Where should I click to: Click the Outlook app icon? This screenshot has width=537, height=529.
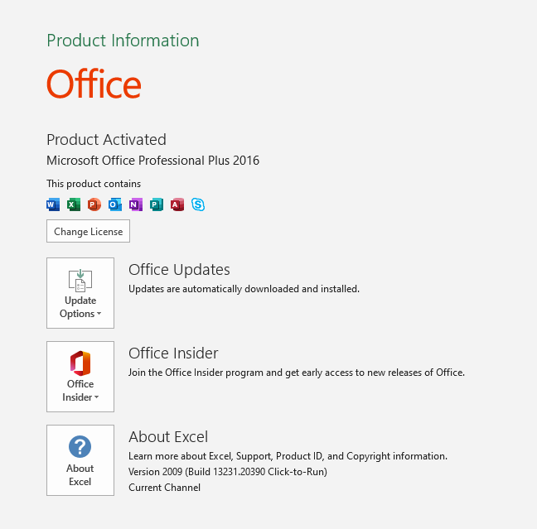(115, 204)
